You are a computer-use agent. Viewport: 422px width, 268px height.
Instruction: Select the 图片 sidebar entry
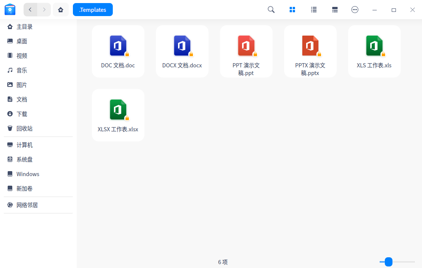pyautogui.click(x=22, y=85)
